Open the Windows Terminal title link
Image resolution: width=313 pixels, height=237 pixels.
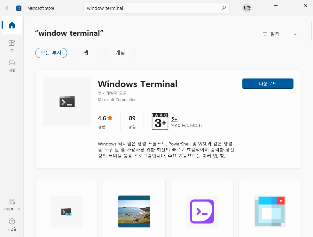point(137,84)
